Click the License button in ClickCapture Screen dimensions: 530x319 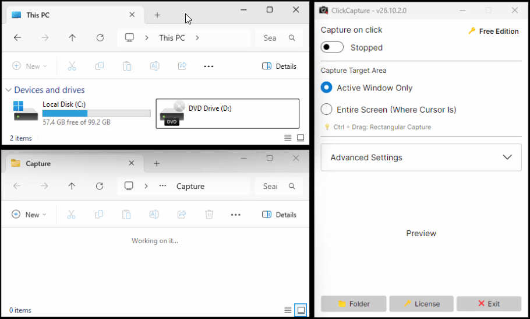pyautogui.click(x=421, y=303)
